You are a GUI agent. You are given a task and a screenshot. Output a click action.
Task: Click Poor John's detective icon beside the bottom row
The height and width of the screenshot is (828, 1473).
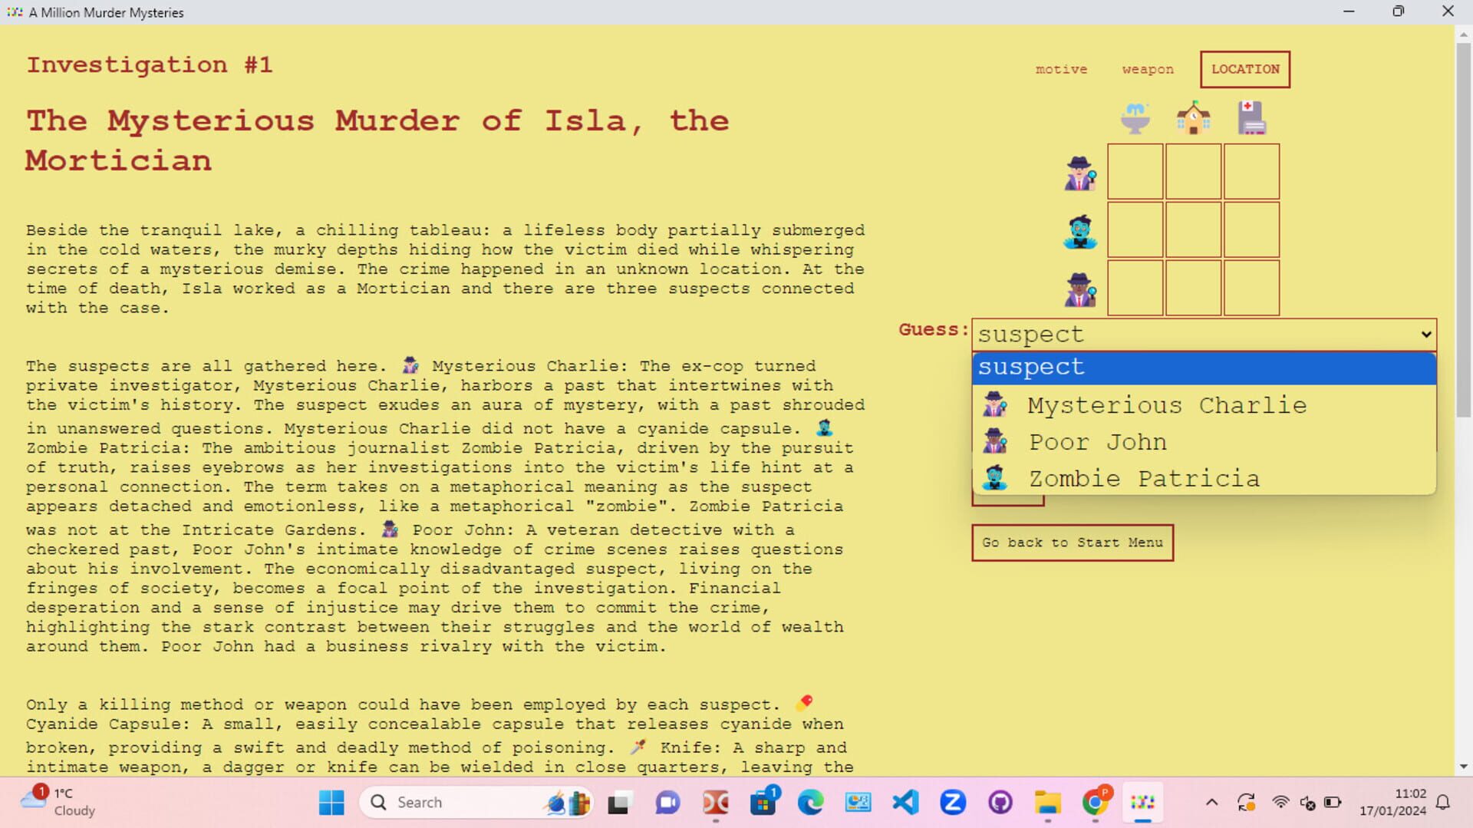tap(1079, 289)
